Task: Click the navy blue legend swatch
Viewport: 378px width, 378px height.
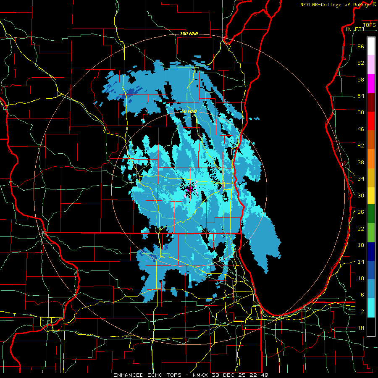Action: (371, 252)
